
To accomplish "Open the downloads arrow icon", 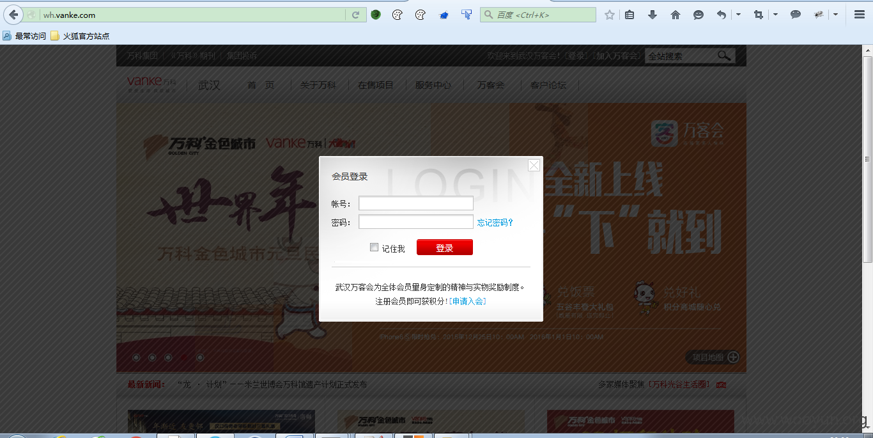I will (653, 15).
